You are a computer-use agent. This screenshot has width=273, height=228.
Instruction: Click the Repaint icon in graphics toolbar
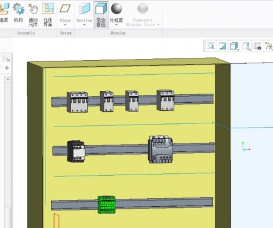point(222,46)
